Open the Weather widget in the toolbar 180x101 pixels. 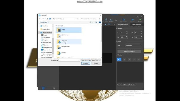111,20
